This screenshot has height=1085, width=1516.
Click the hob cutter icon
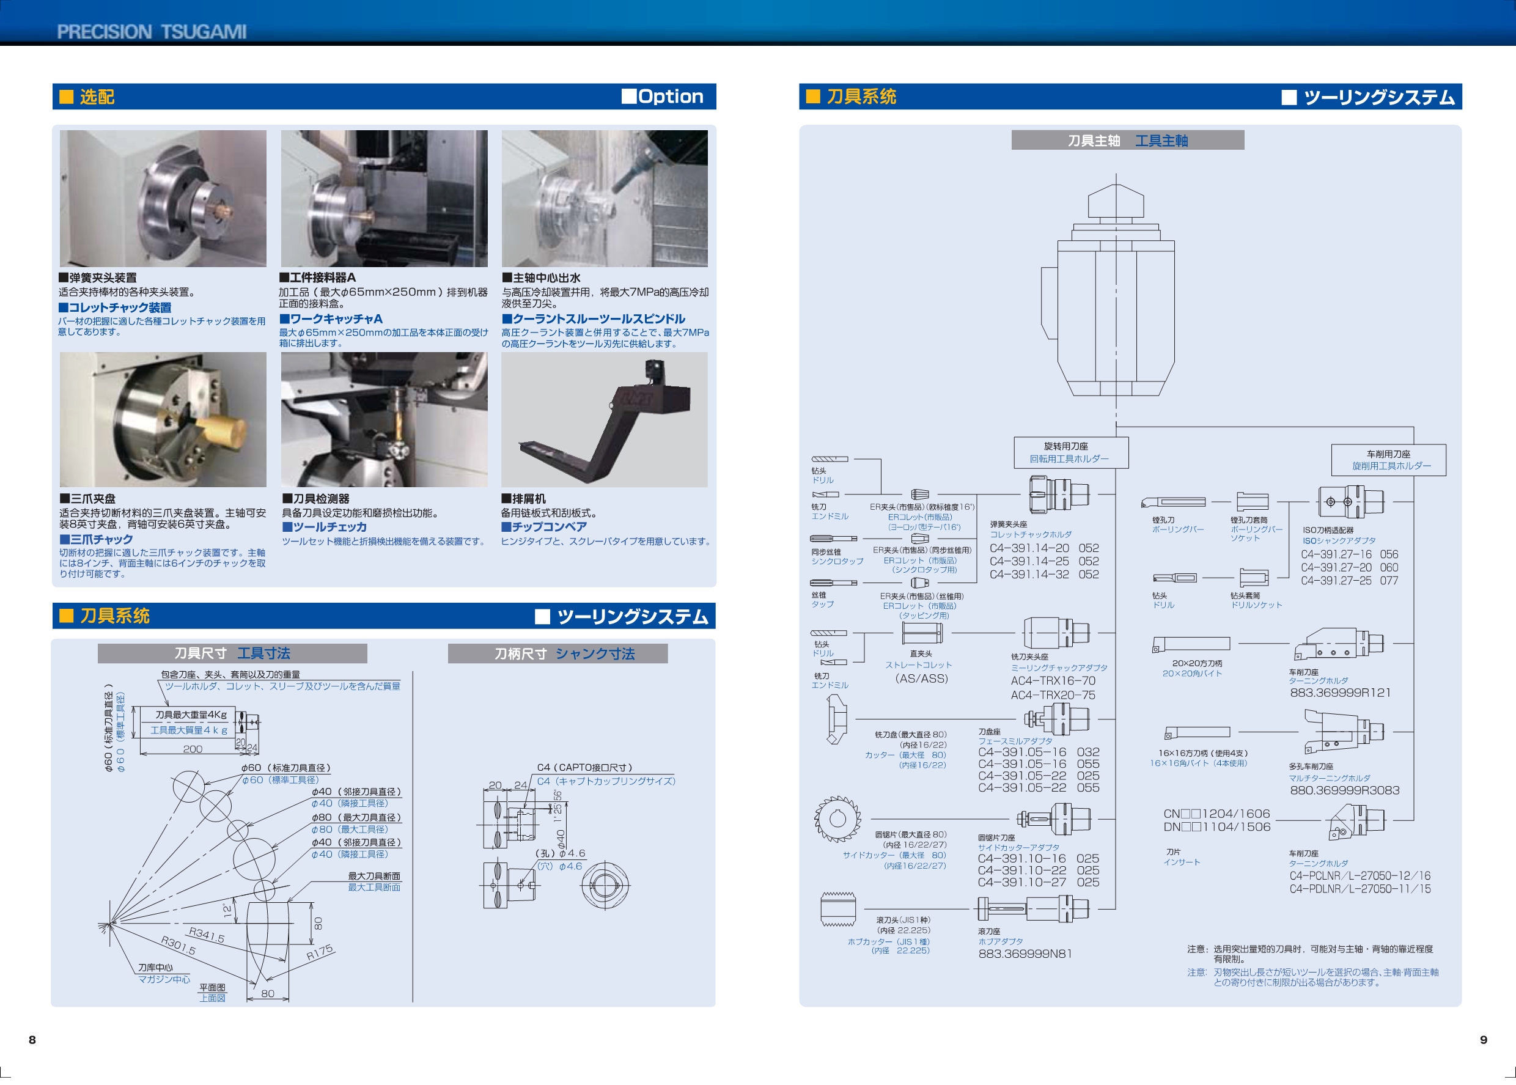pyautogui.click(x=838, y=908)
